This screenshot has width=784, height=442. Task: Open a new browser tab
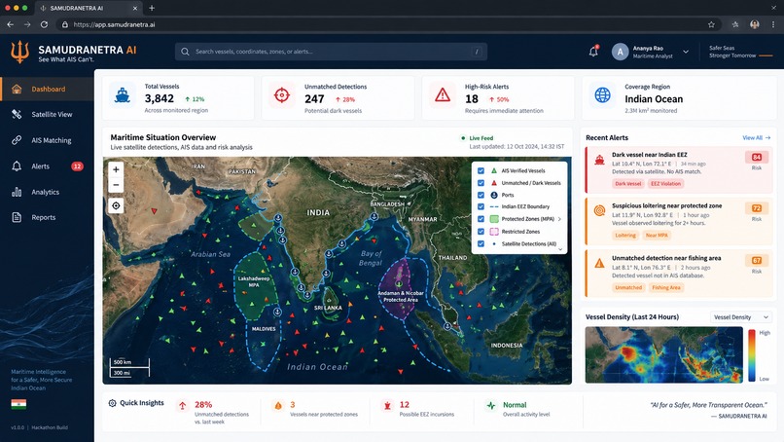pos(152,8)
